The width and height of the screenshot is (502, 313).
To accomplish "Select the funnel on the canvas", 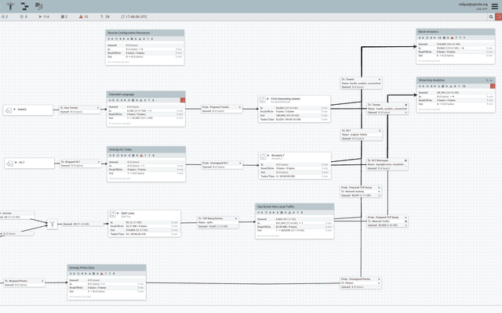I will click(x=53, y=225).
